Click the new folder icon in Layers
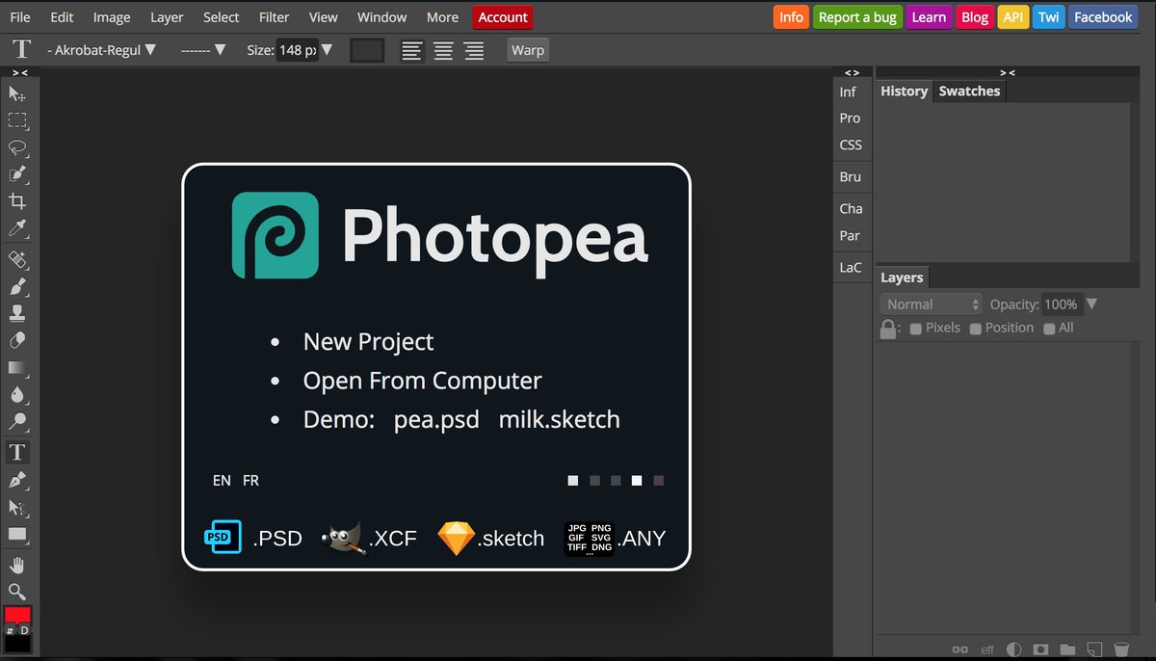The height and width of the screenshot is (661, 1156). coord(1067,649)
